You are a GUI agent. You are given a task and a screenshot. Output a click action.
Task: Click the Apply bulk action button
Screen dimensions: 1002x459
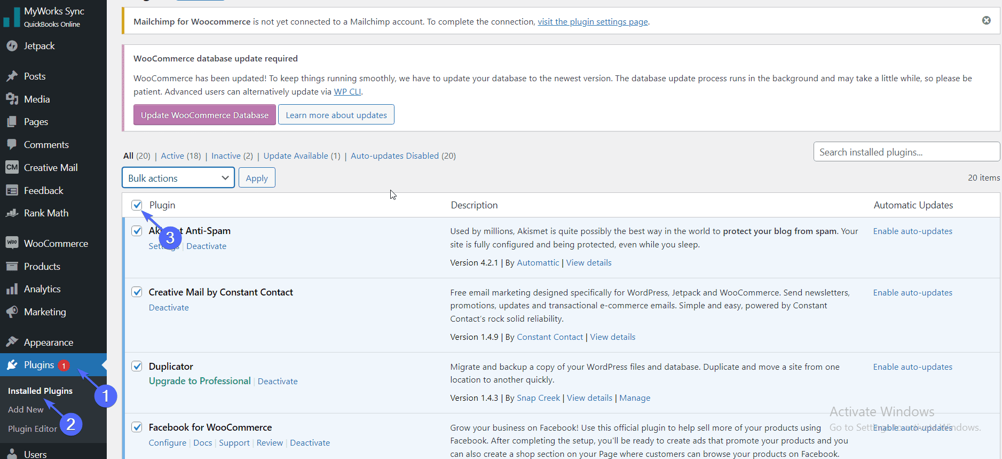(x=257, y=178)
